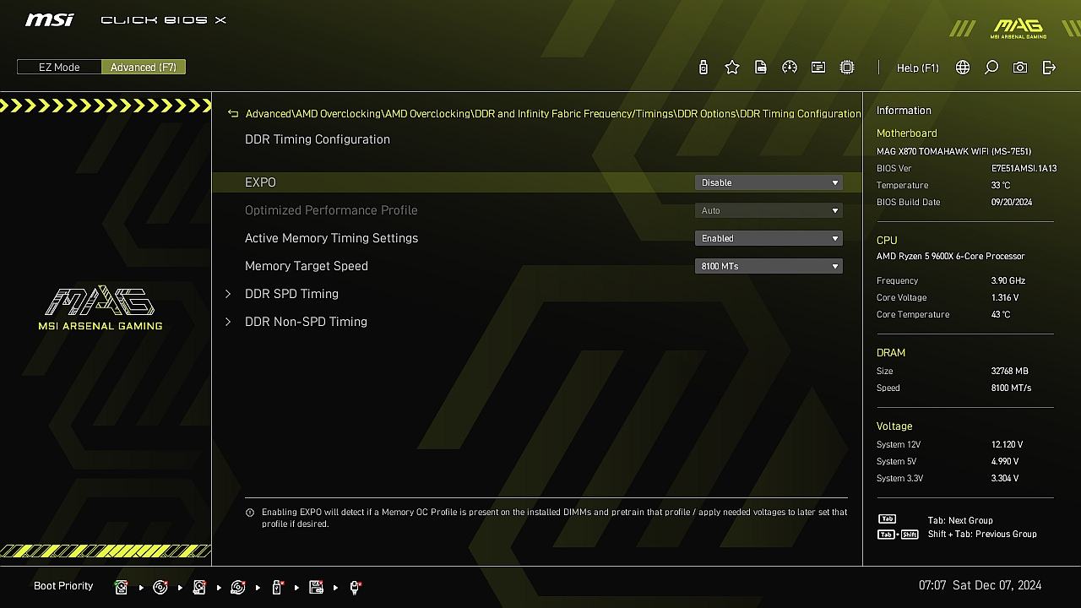Click the OC profile document icon
Screen dimensions: 1081x608
coord(761,68)
